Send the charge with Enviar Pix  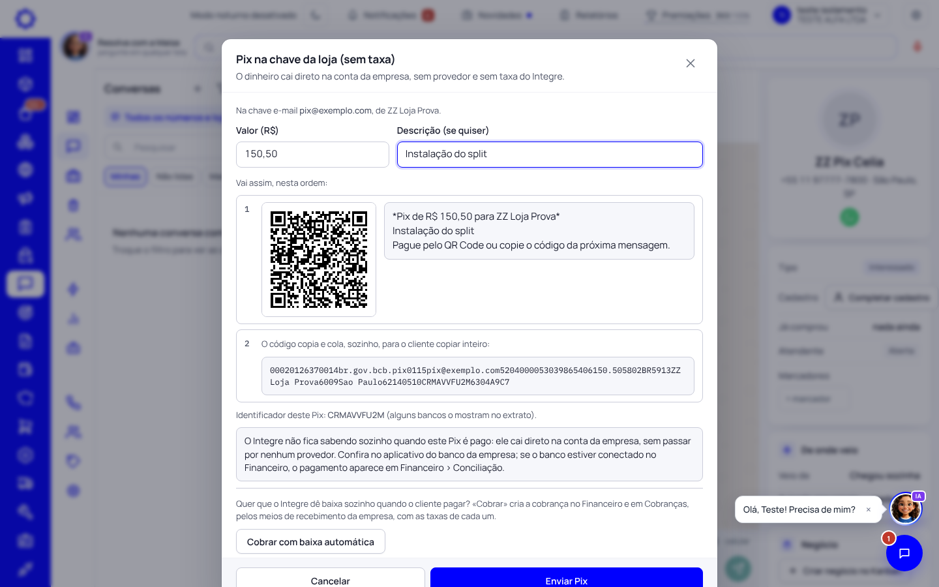[567, 580]
